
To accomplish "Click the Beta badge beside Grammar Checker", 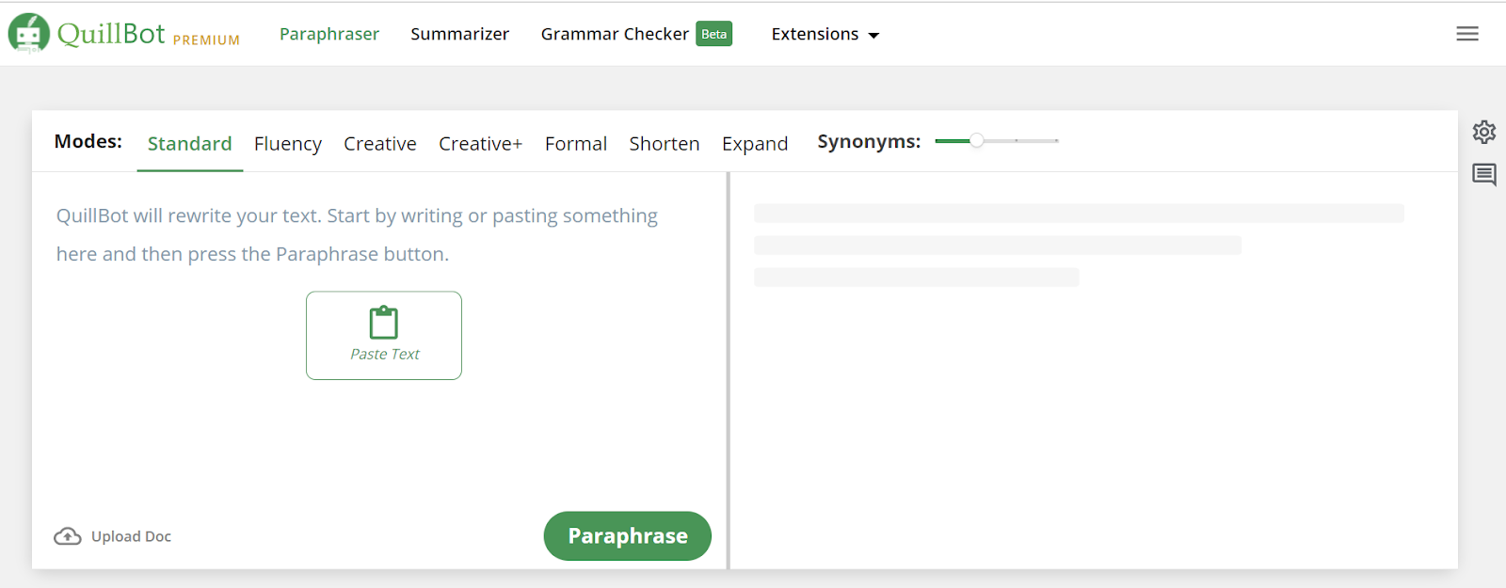I will [x=714, y=34].
